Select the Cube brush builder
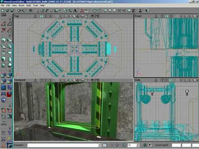This screenshot has width=199, height=149. [x=3, y=40]
